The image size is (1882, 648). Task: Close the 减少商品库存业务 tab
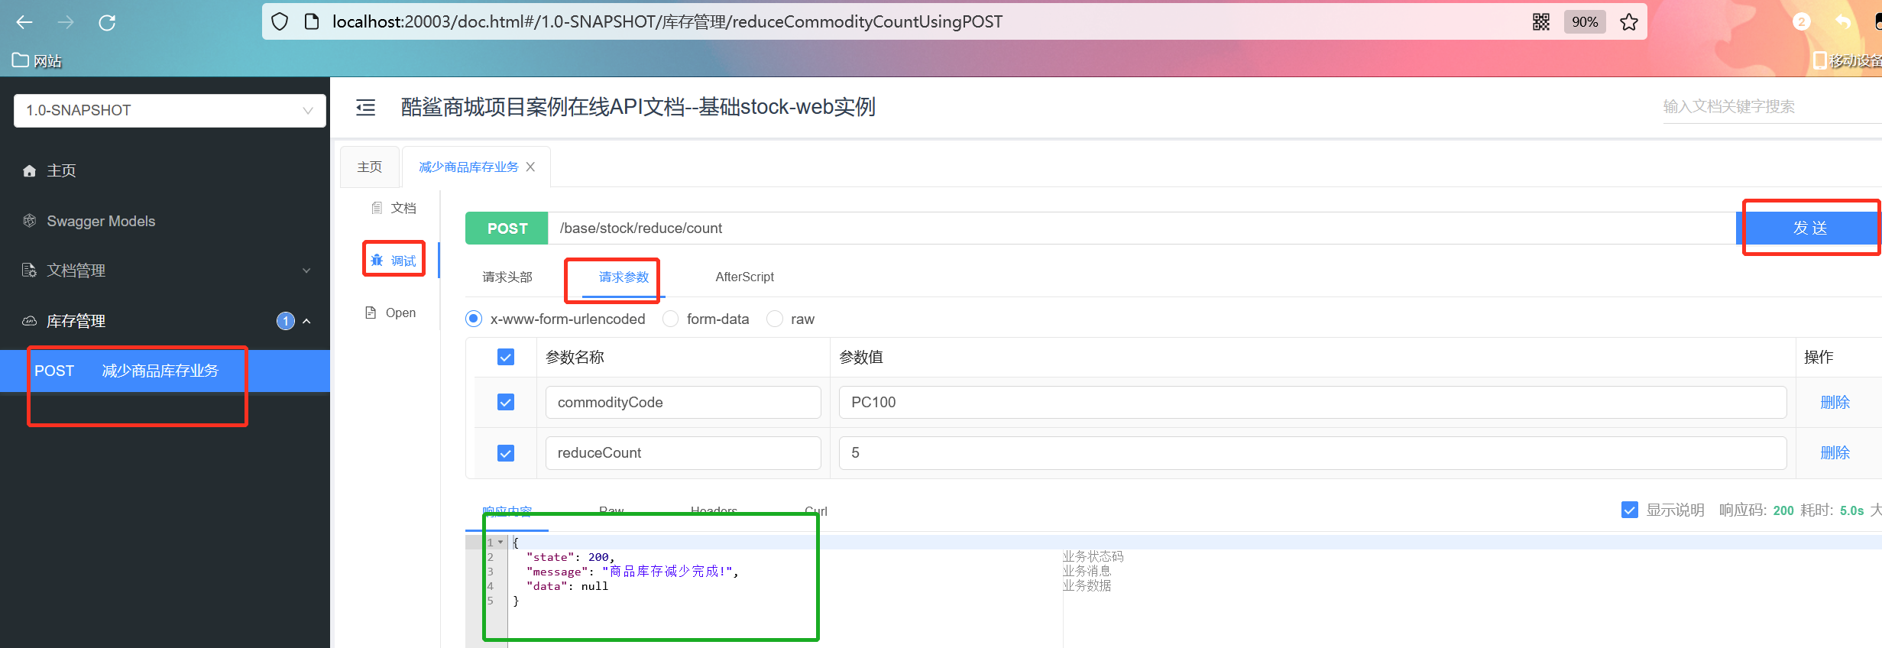coord(530,167)
